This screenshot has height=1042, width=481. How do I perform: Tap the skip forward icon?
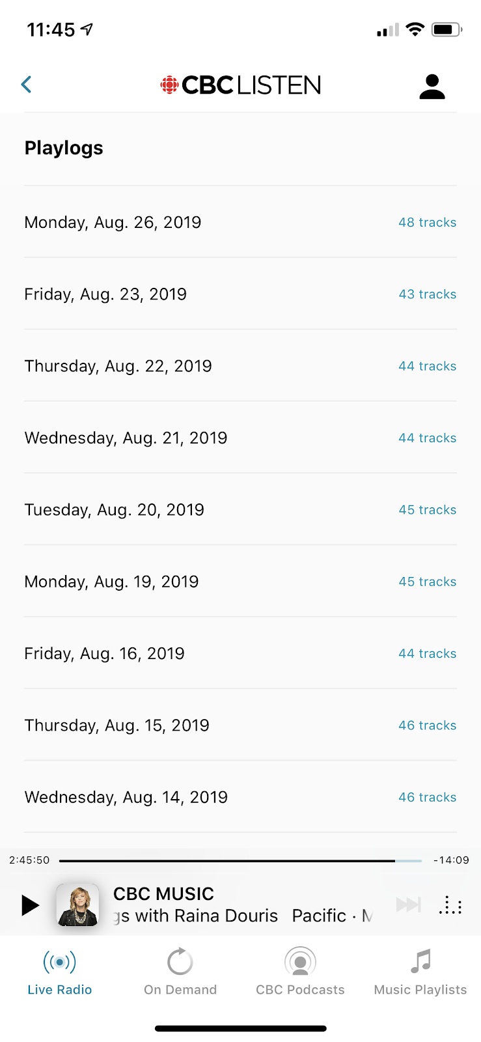click(x=408, y=905)
